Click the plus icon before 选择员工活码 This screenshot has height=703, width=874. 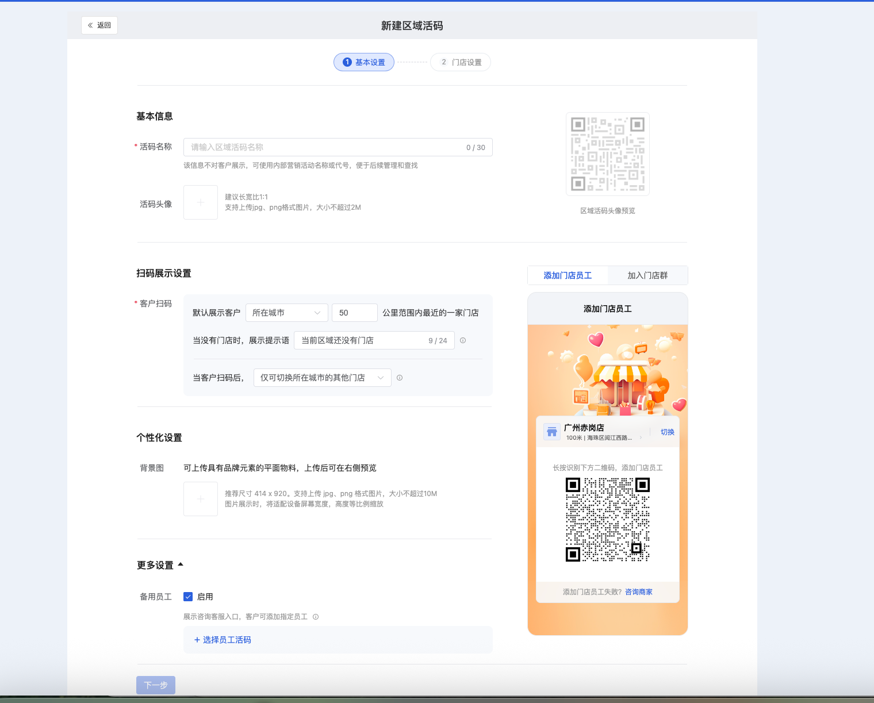197,640
